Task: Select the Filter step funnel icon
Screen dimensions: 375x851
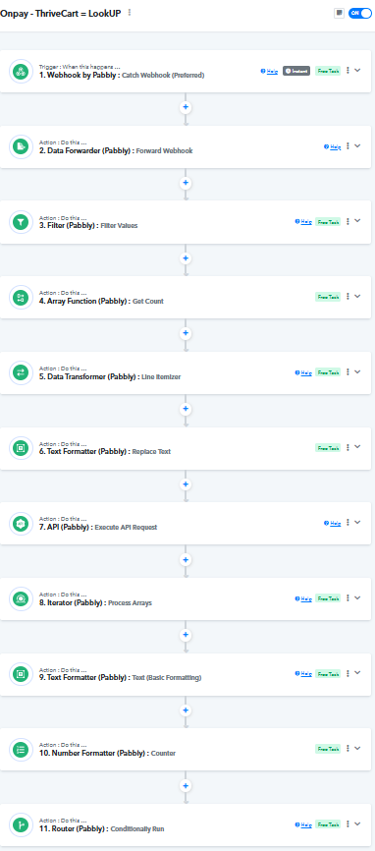Action: (x=22, y=222)
